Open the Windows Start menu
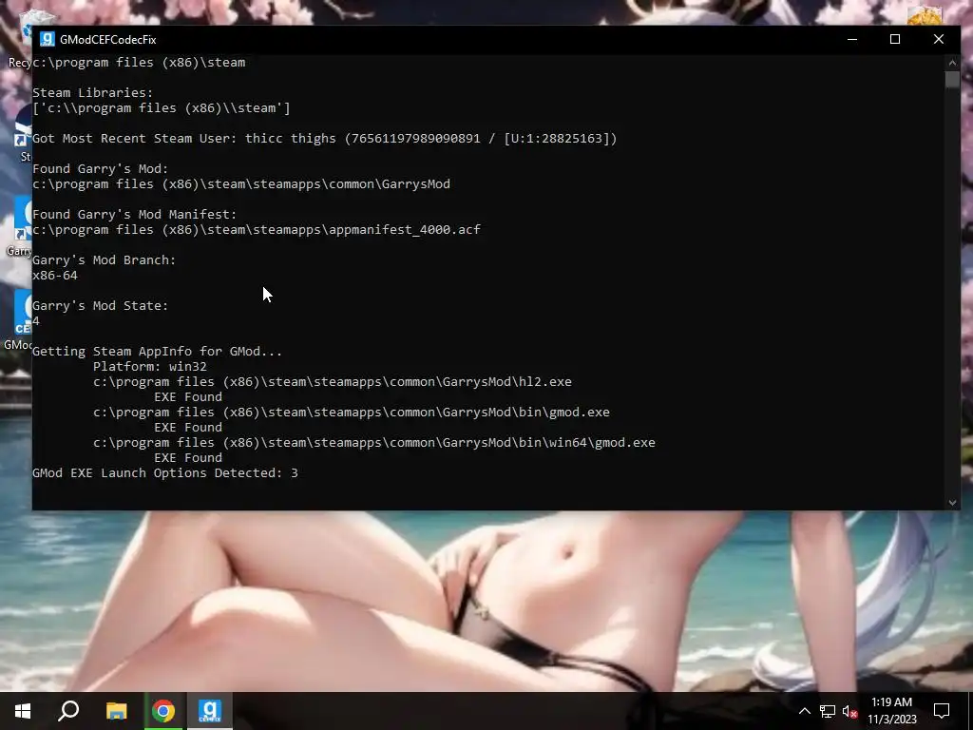 tap(23, 711)
